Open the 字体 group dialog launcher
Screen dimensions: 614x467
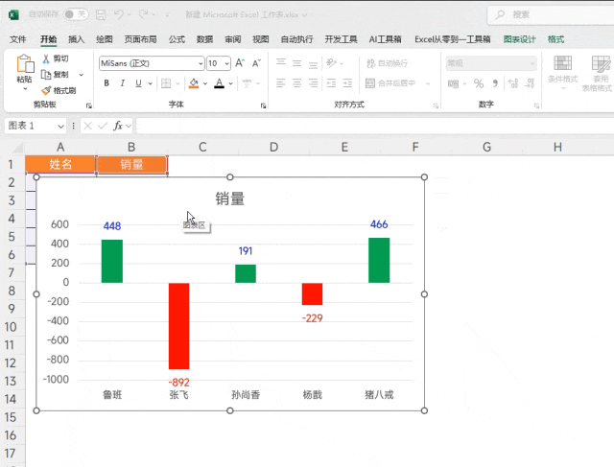[x=263, y=105]
